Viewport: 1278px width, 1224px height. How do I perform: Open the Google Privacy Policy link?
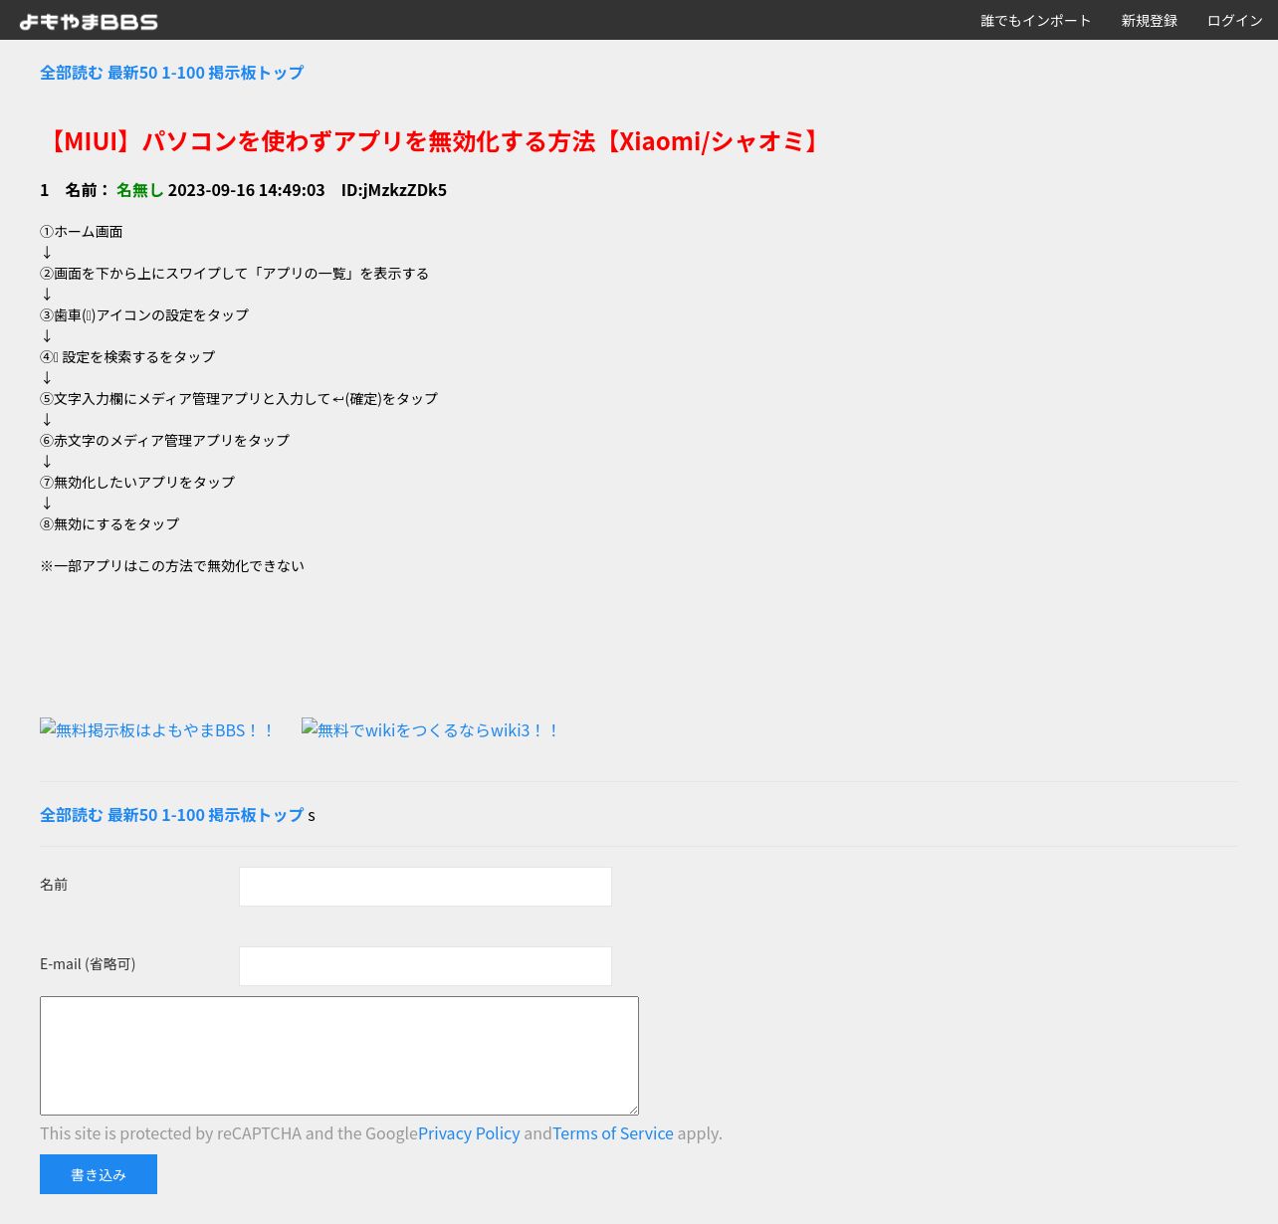pyautogui.click(x=469, y=1133)
